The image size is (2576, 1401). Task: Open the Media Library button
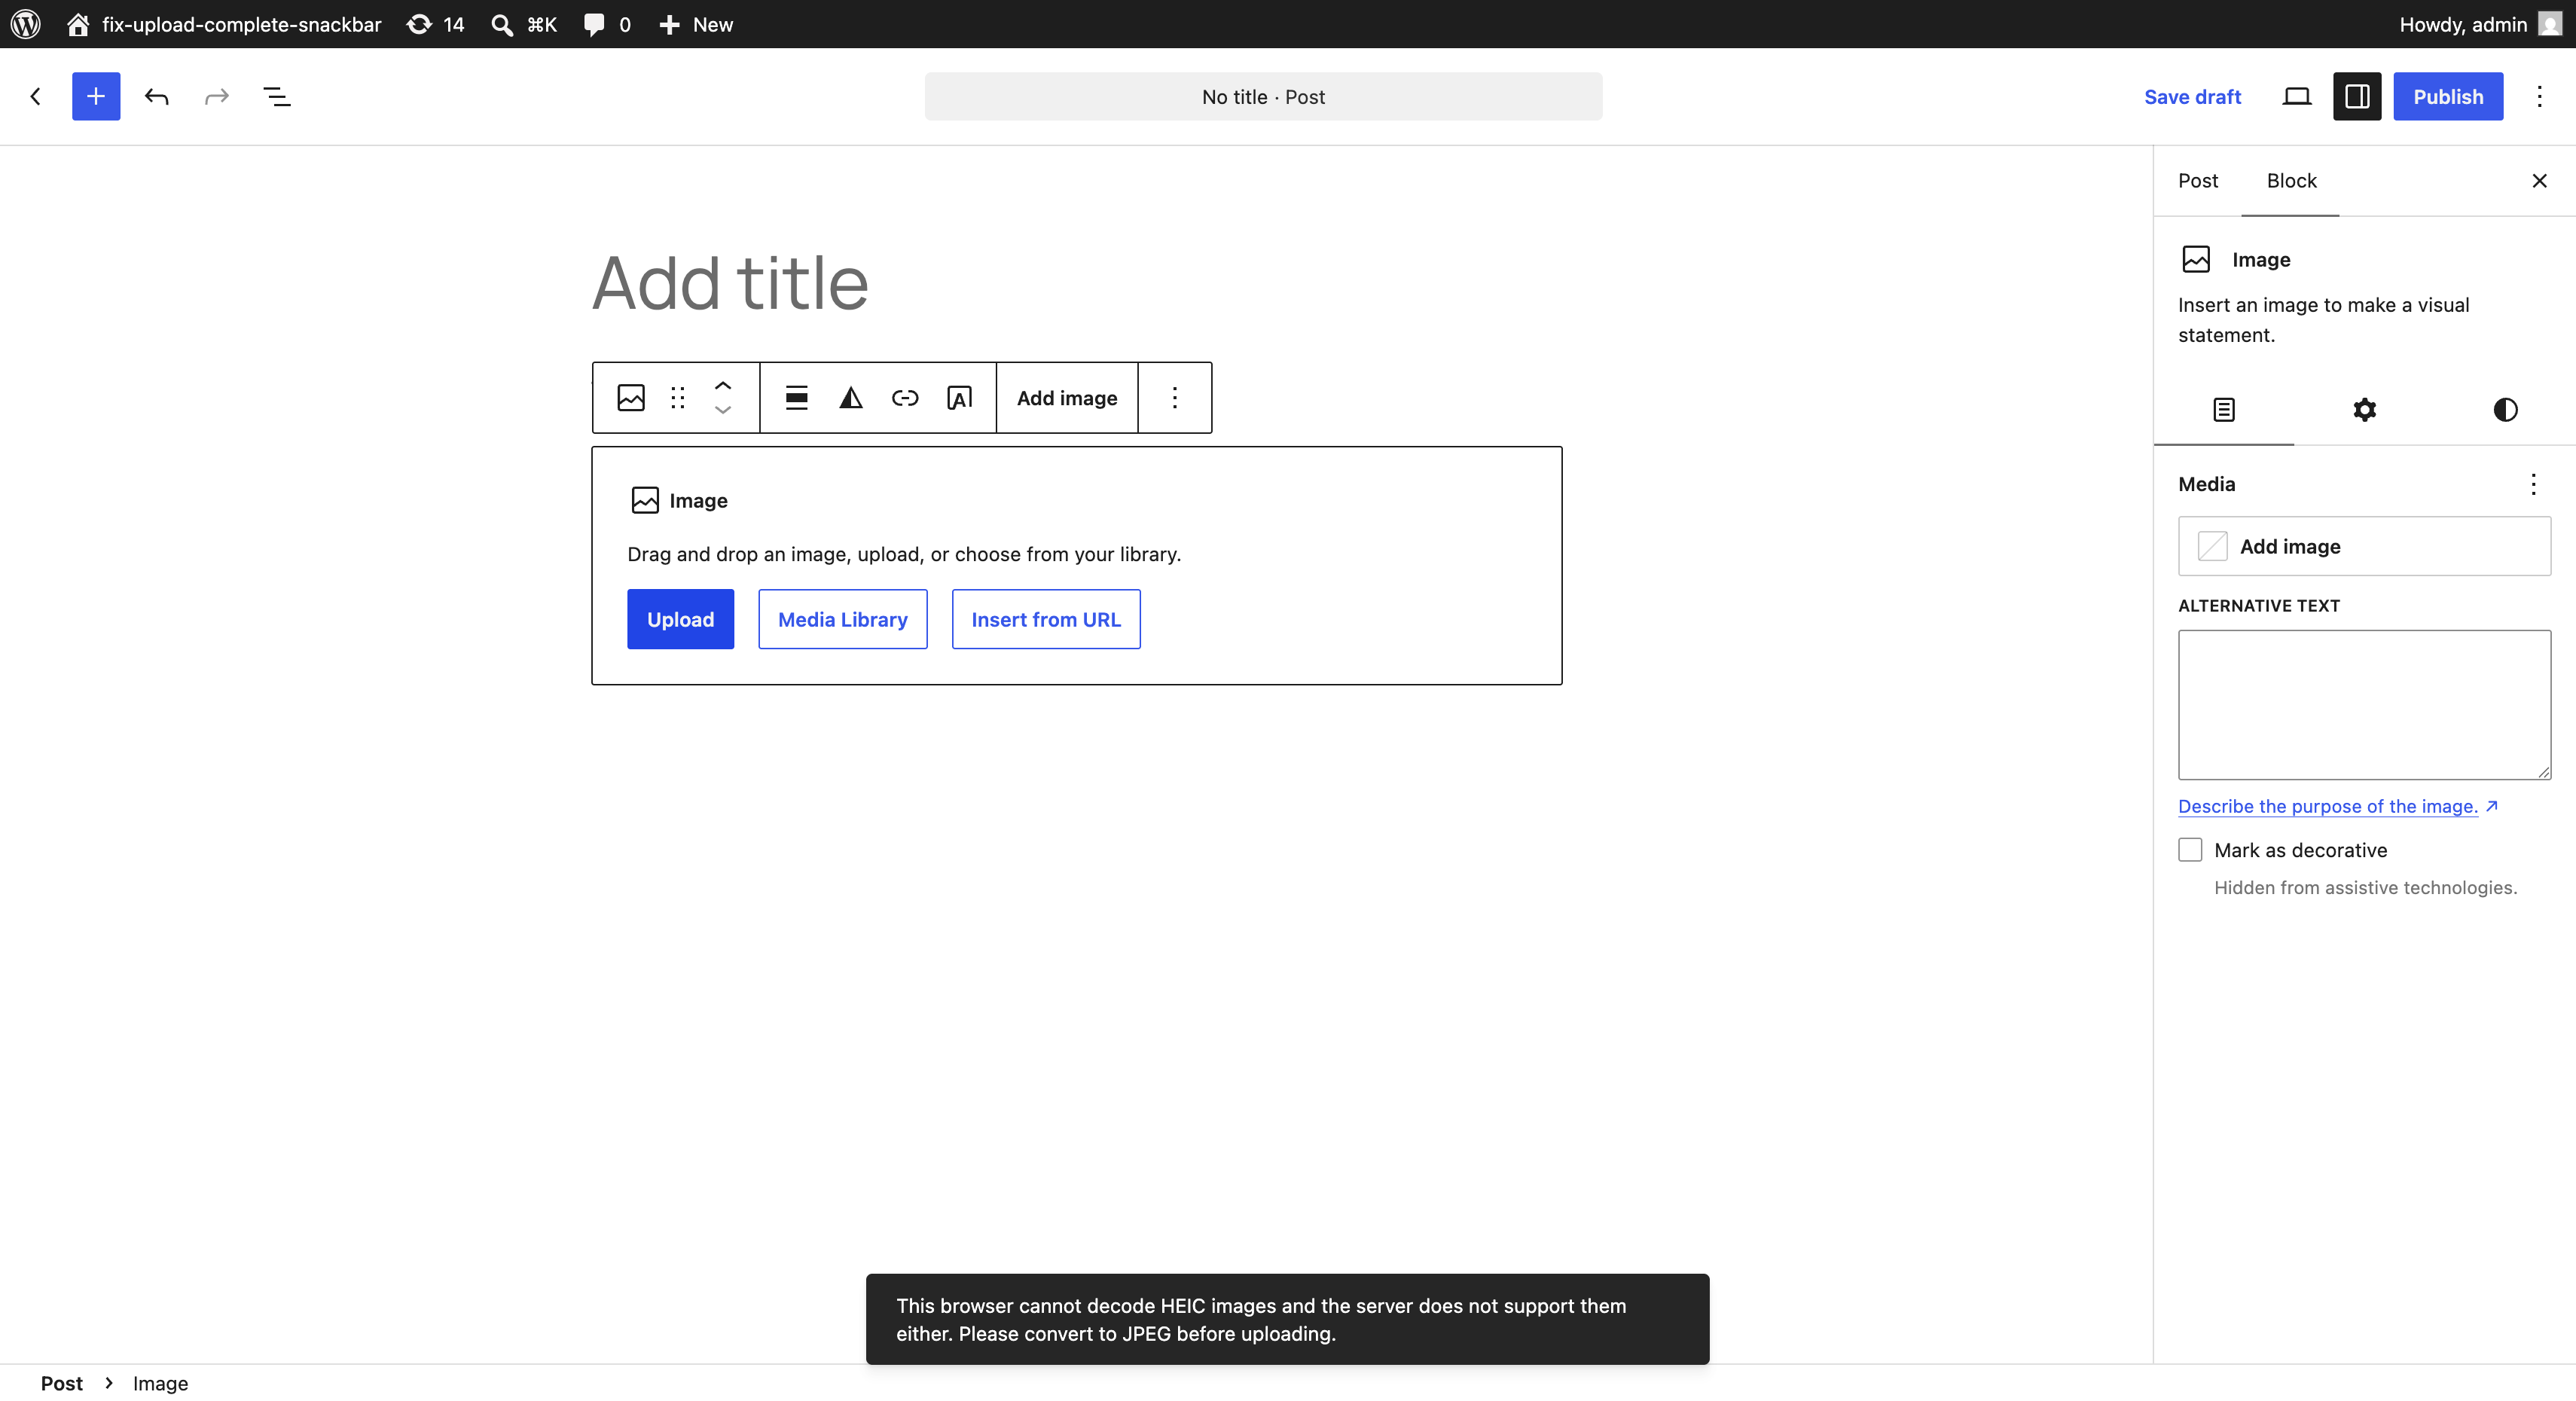pyautogui.click(x=843, y=619)
